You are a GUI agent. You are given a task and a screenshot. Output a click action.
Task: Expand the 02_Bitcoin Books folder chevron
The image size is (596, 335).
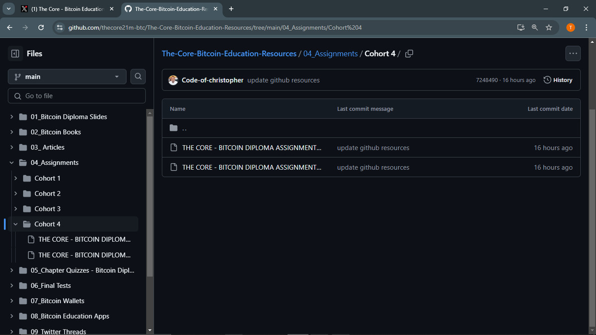click(11, 132)
